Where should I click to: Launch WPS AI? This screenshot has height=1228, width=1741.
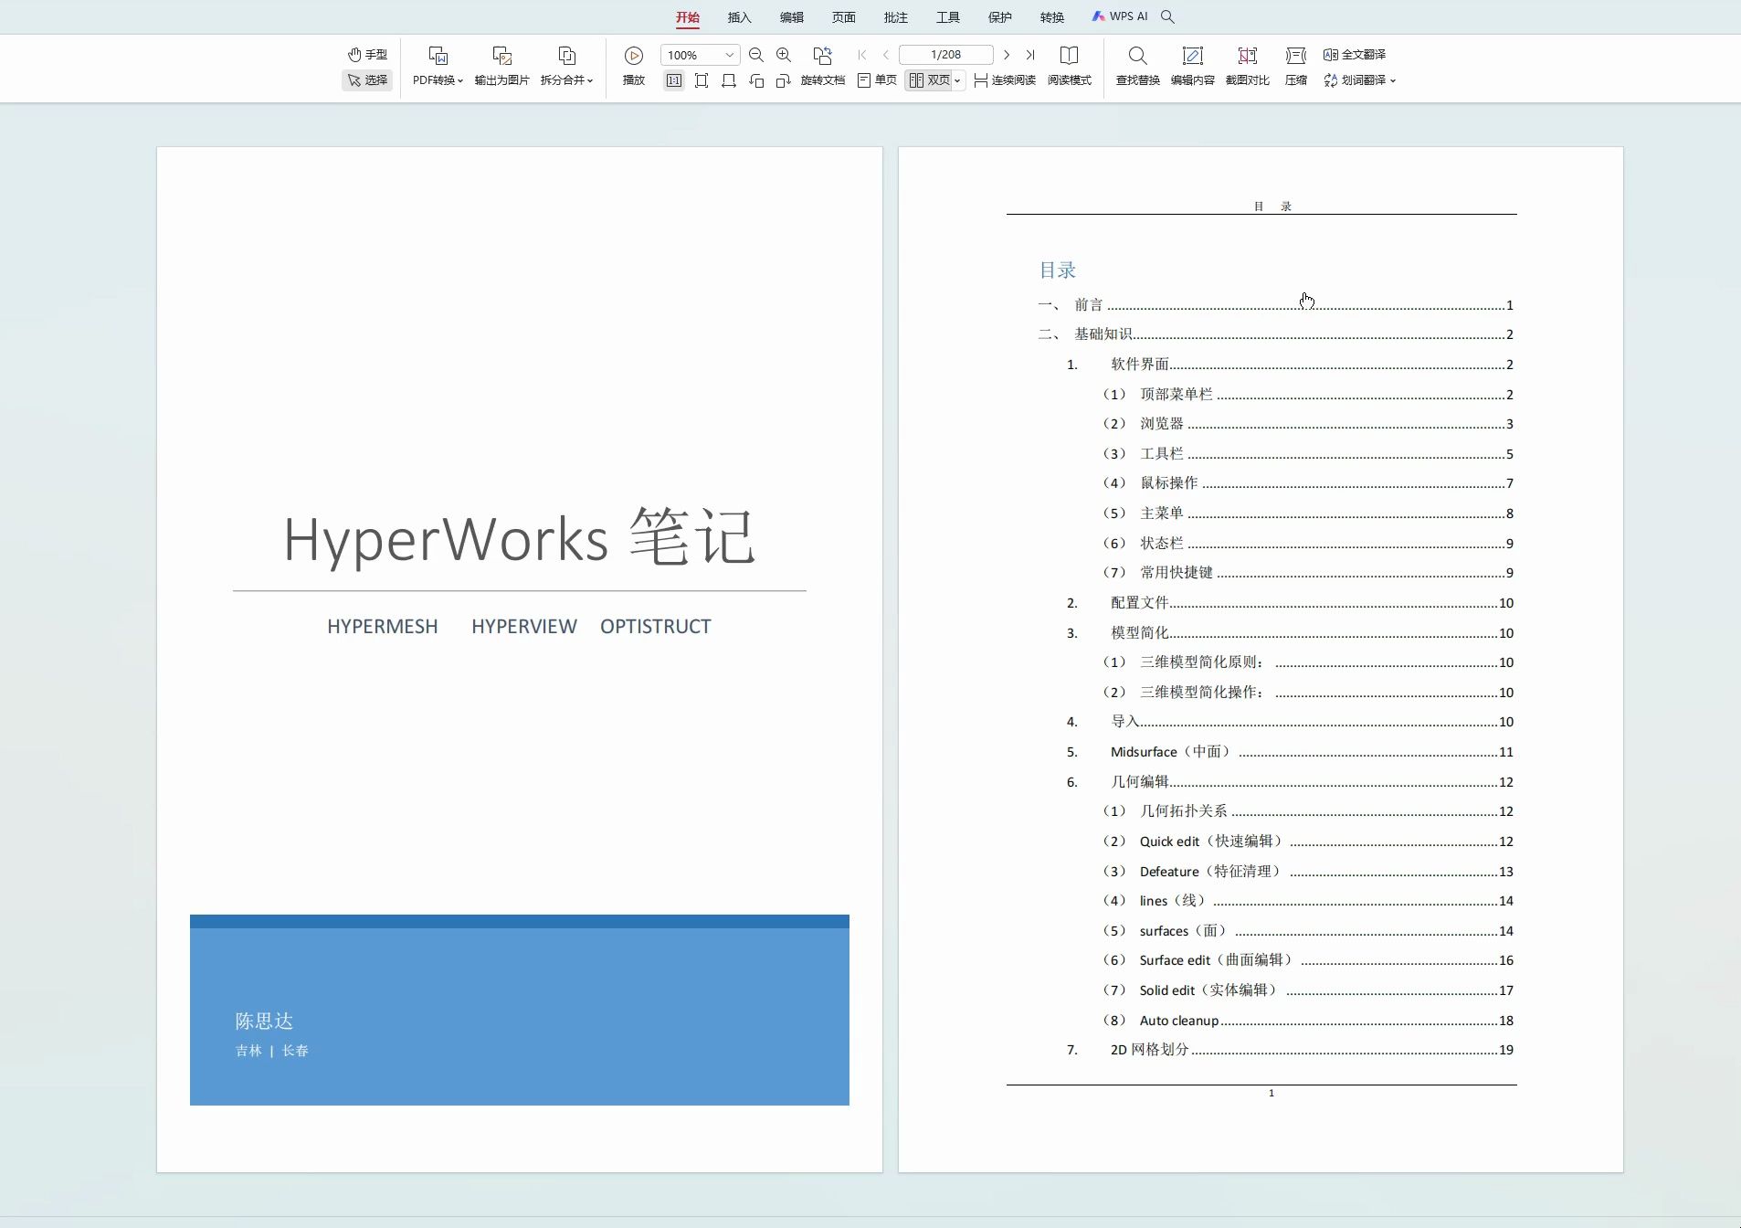pos(1120,16)
